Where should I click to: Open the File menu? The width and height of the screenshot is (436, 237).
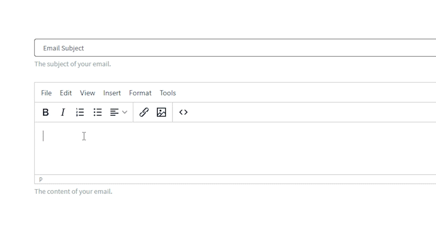tap(46, 93)
